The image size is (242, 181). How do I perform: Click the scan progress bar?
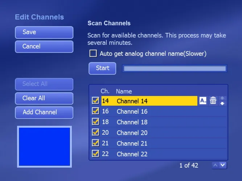175,68
